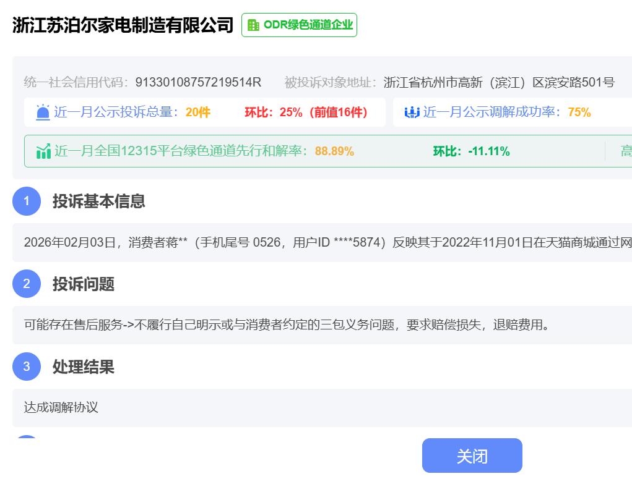Click the mediation people icon
The image size is (632, 479).
[x=412, y=112]
